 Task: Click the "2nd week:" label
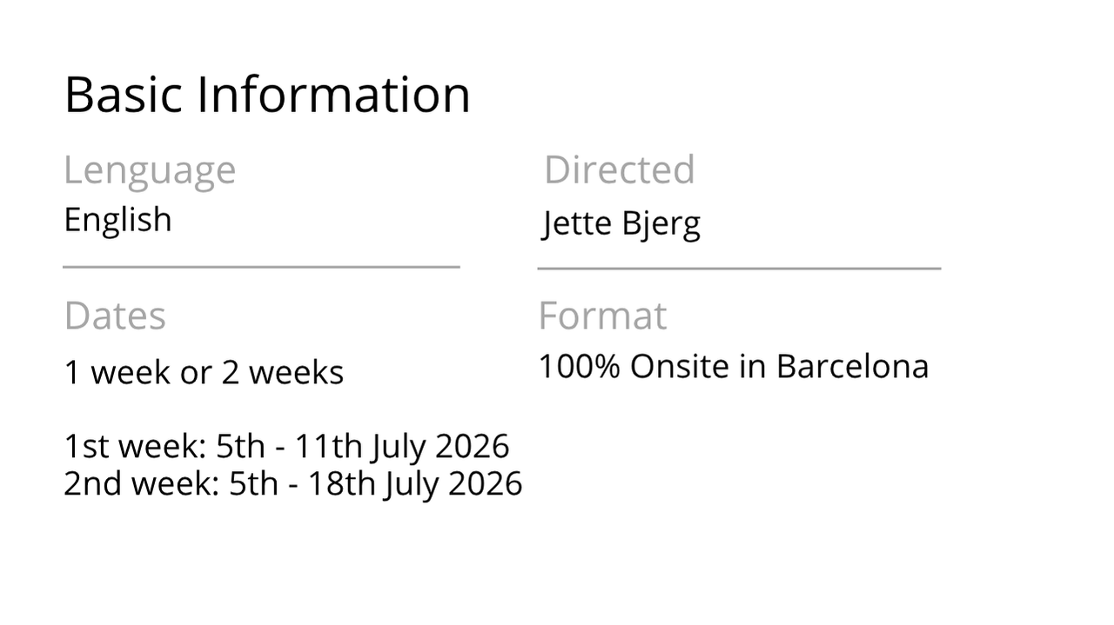tap(142, 482)
